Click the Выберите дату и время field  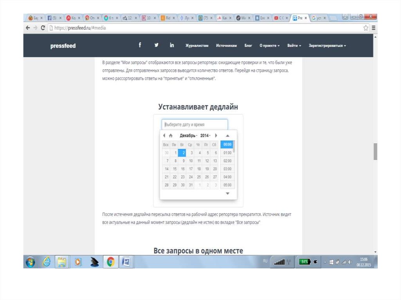(195, 124)
